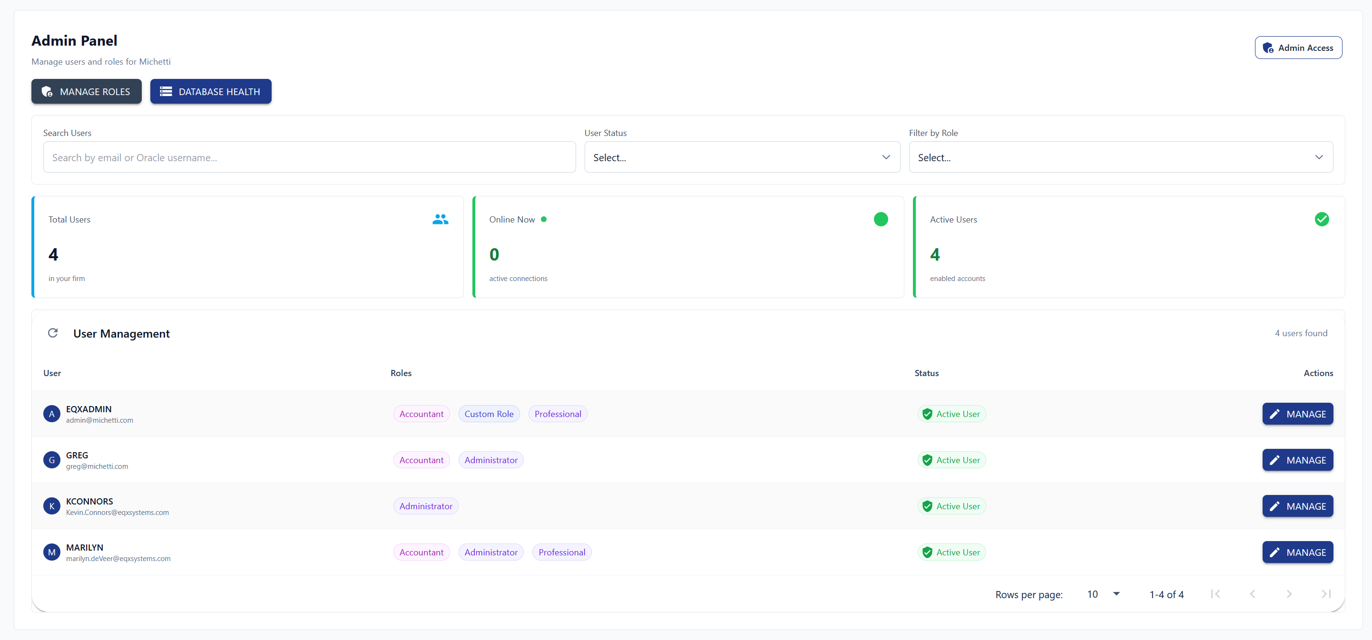Open the DATABASE HEALTH view
The height and width of the screenshot is (640, 1372).
(x=211, y=91)
